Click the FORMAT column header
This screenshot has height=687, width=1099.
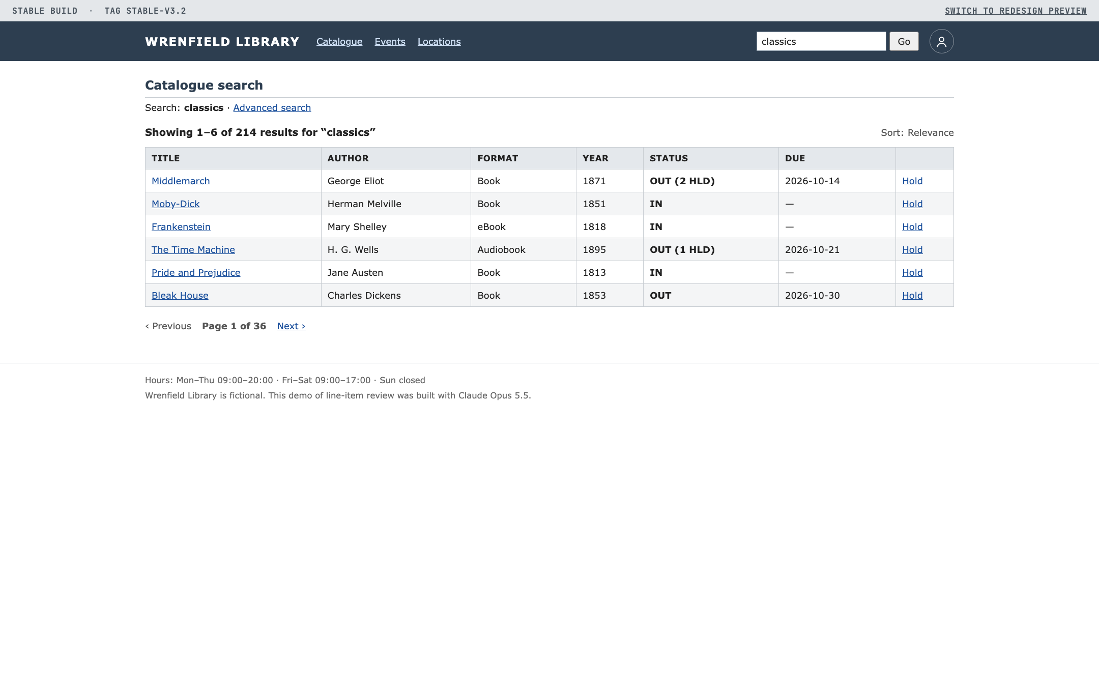click(x=524, y=158)
